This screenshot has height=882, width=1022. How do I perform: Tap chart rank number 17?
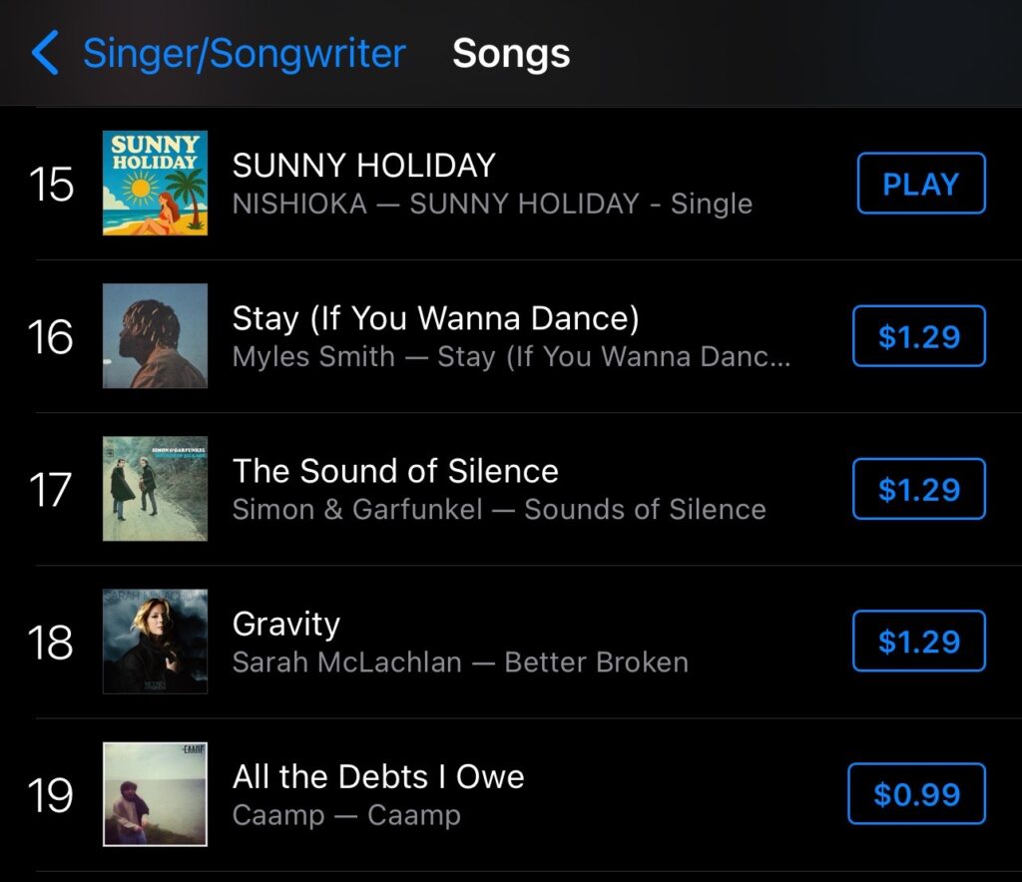pyautogui.click(x=51, y=490)
